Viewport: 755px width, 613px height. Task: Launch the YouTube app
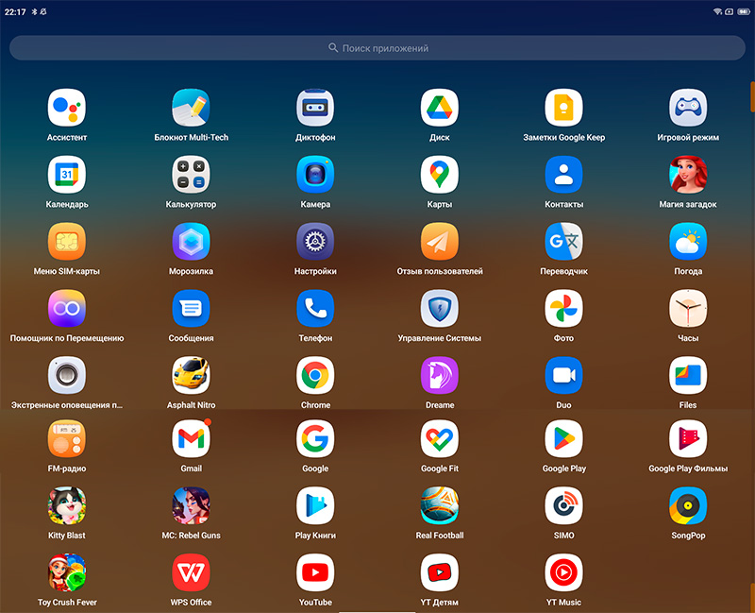coord(315,573)
